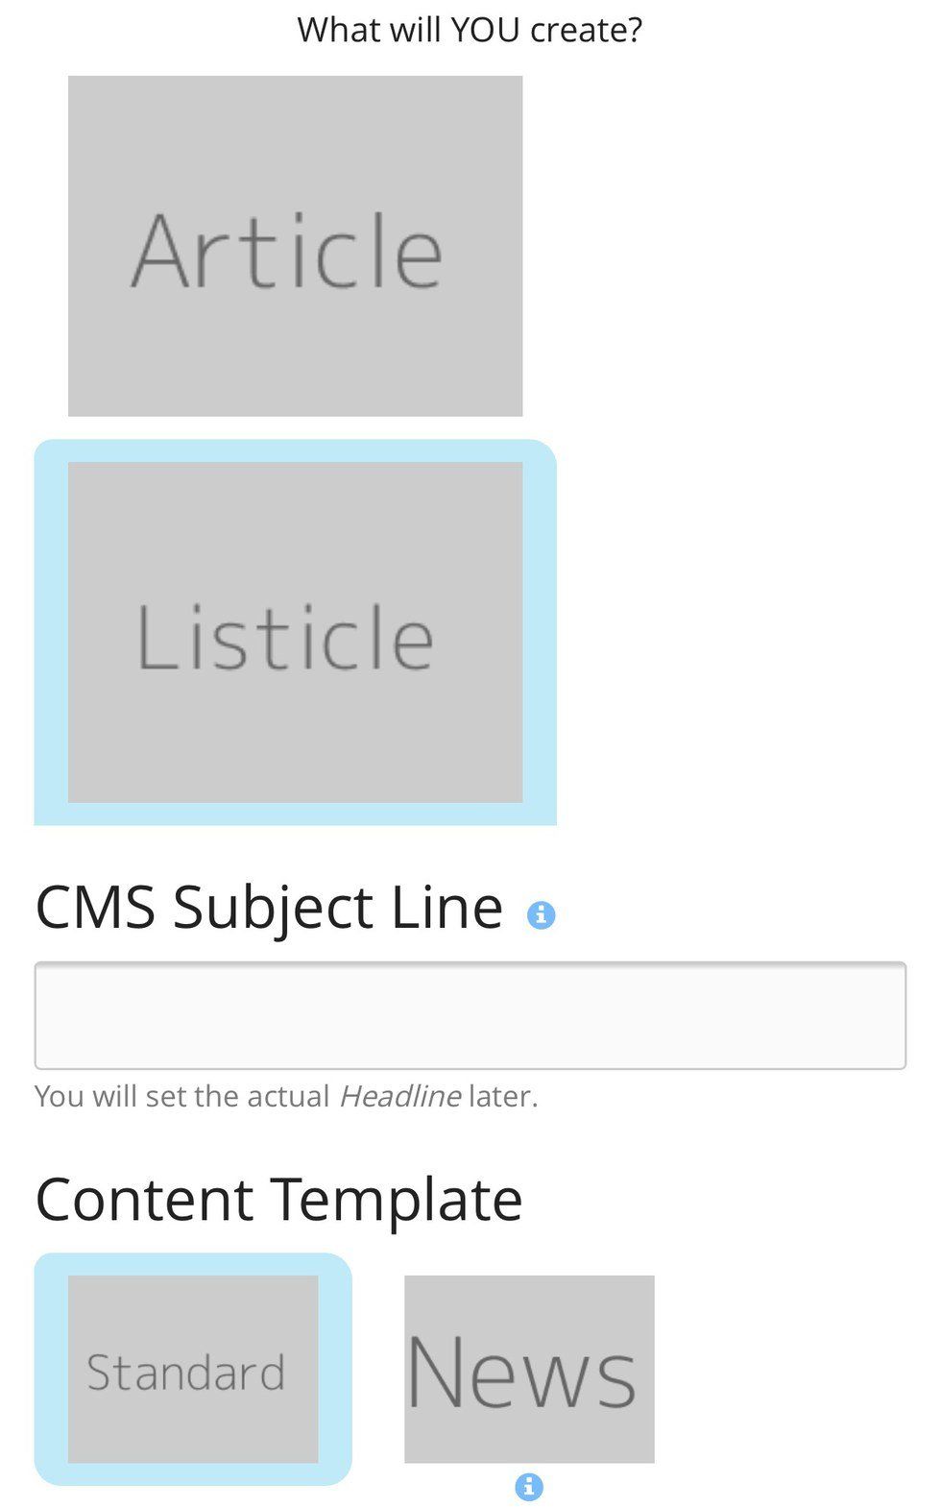
Task: Focus the CMS Subject Line text field
Action: pyautogui.click(x=470, y=1015)
